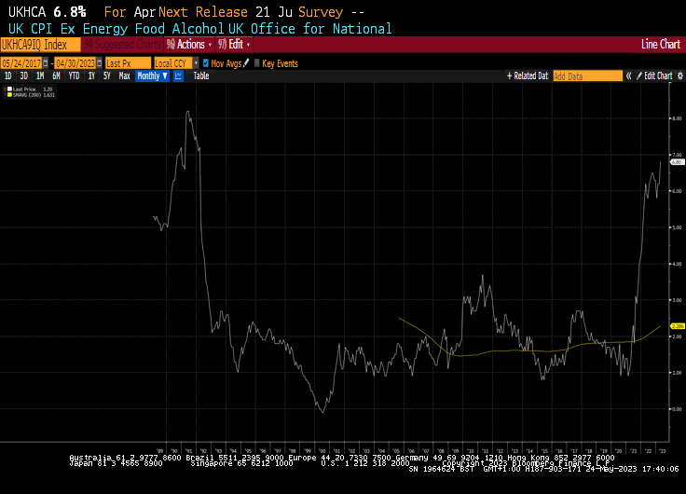
Task: Open the Monthly periodicity dropdown
Action: click(152, 76)
